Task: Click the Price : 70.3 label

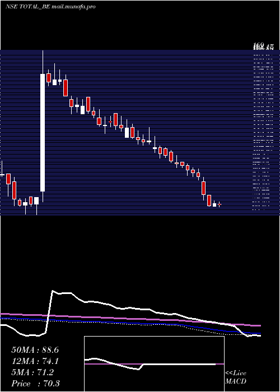Action: pyautogui.click(x=35, y=383)
